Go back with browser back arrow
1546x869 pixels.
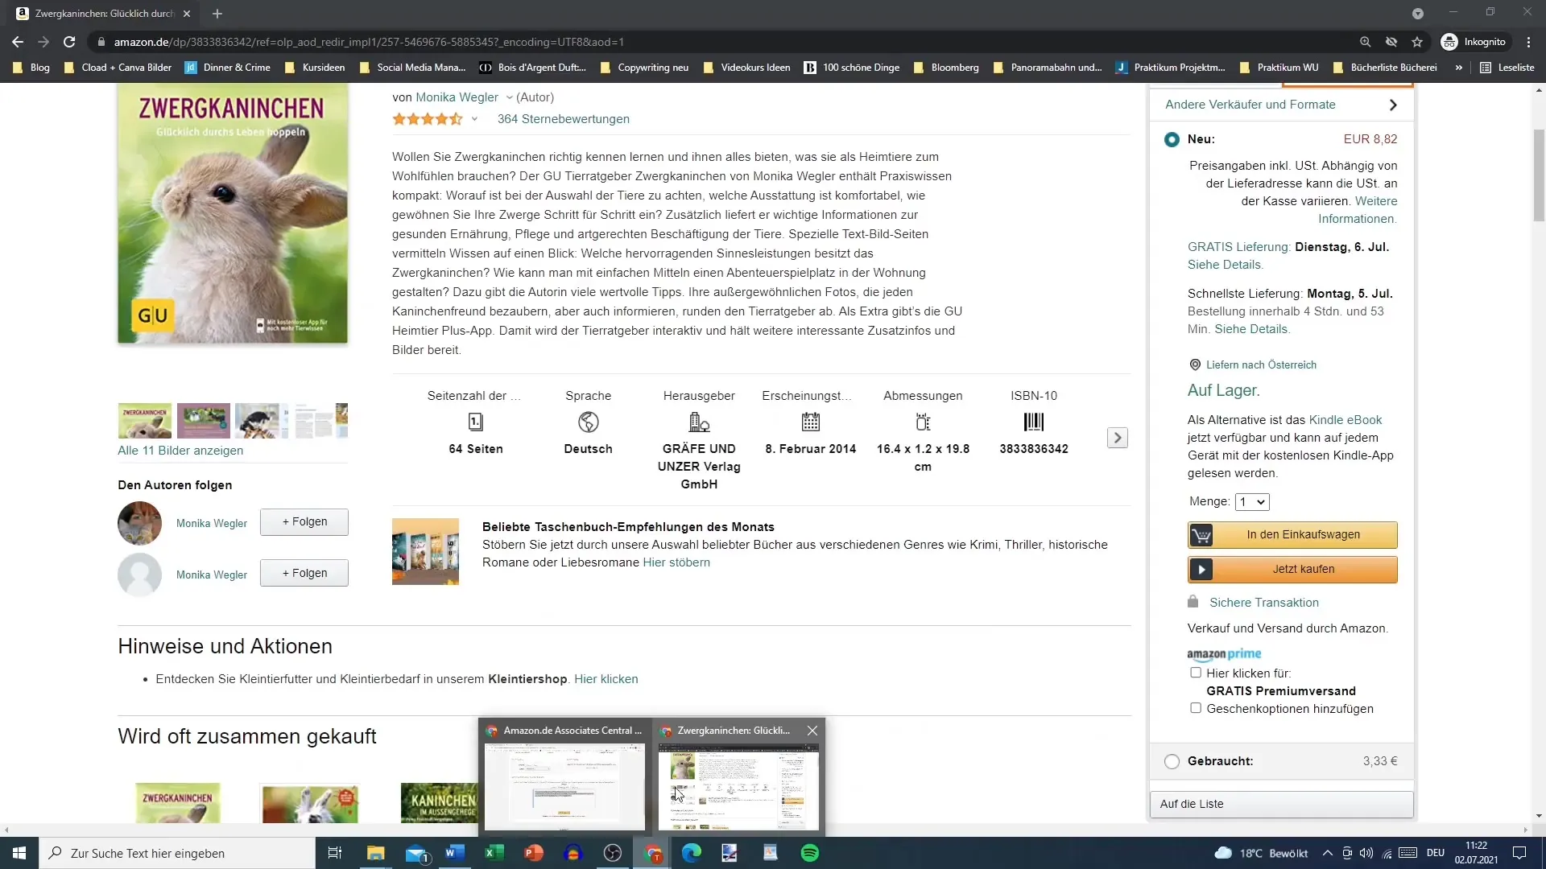coord(18,42)
